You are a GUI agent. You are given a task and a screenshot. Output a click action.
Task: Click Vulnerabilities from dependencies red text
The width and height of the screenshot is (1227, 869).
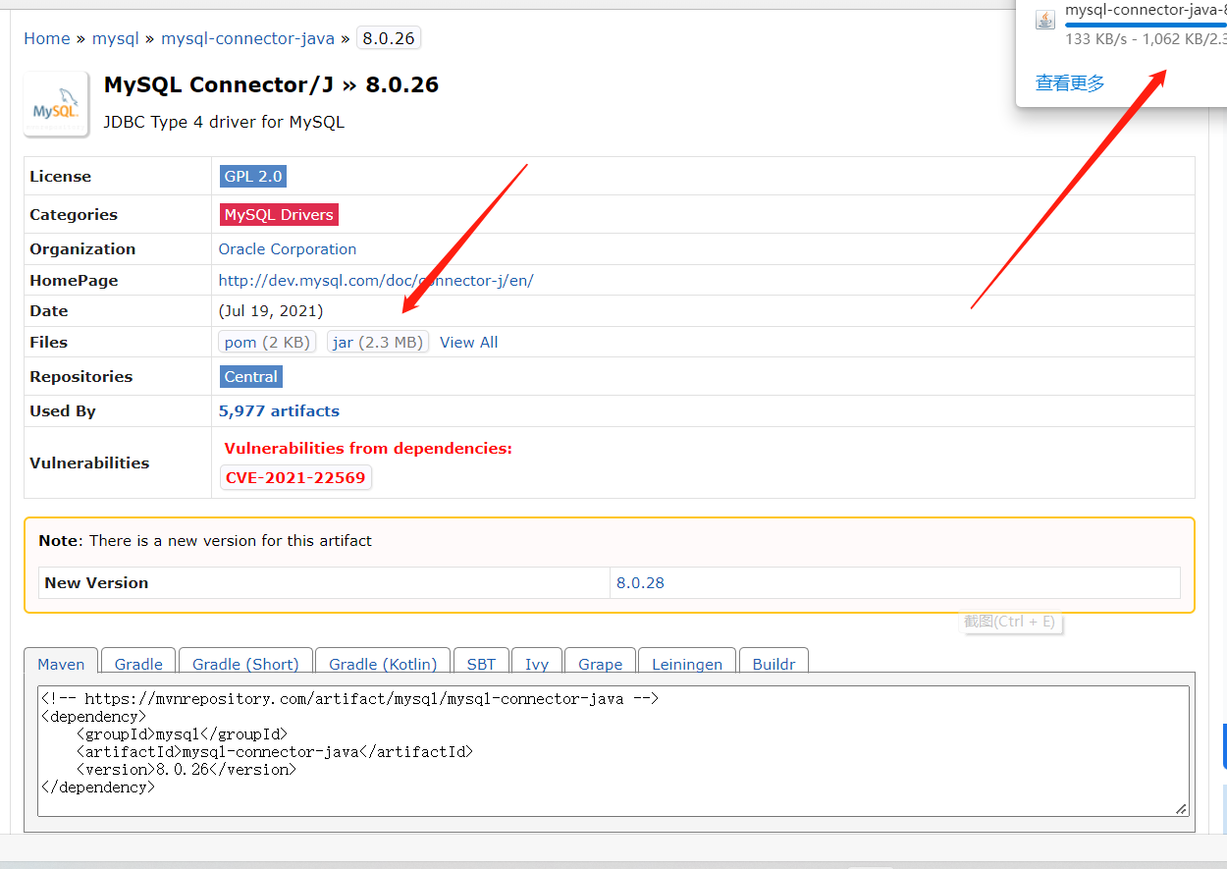click(368, 449)
